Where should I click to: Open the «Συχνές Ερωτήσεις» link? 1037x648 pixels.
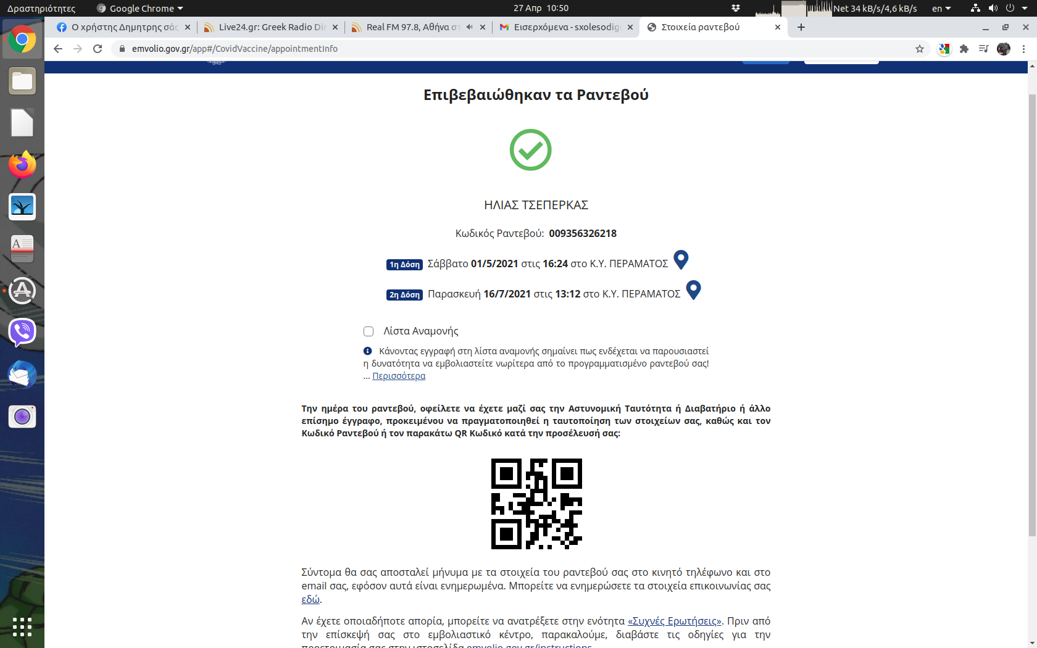tap(675, 621)
